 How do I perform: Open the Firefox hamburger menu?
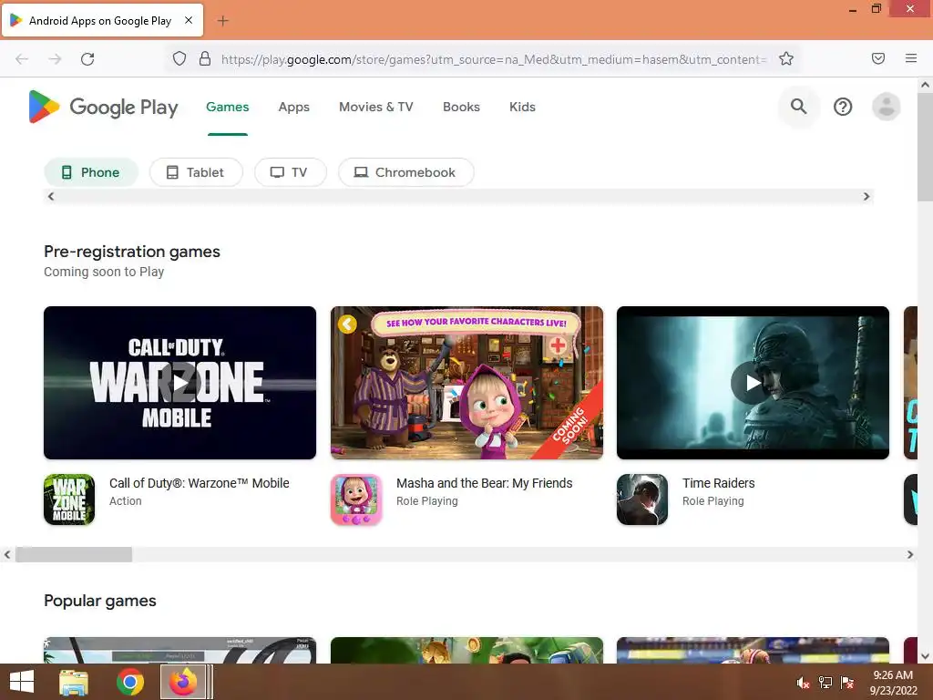911,58
